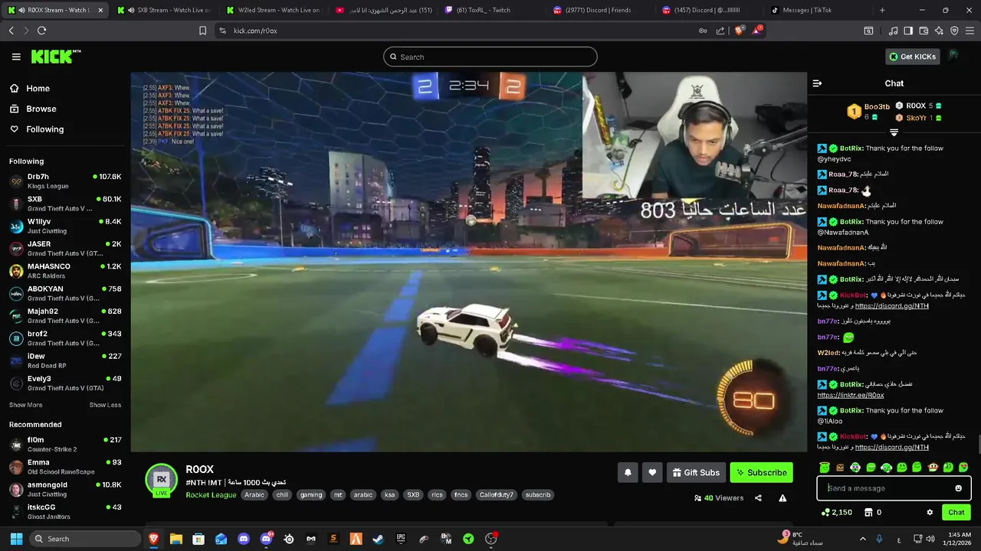981x551 pixels.
Task: Open MAHASNCO channel in Following list
Action: (x=65, y=271)
